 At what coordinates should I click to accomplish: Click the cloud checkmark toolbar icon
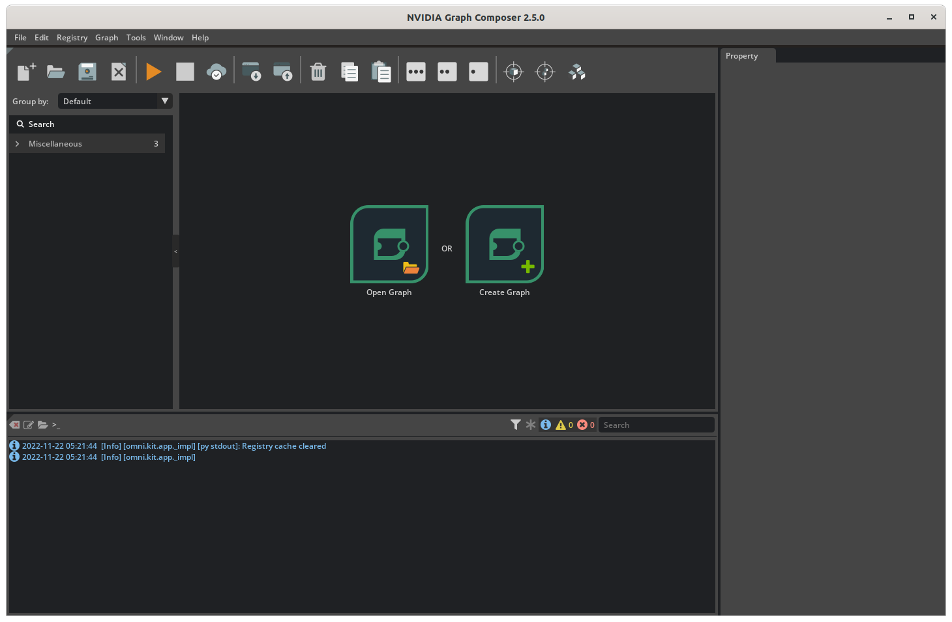pyautogui.click(x=216, y=72)
